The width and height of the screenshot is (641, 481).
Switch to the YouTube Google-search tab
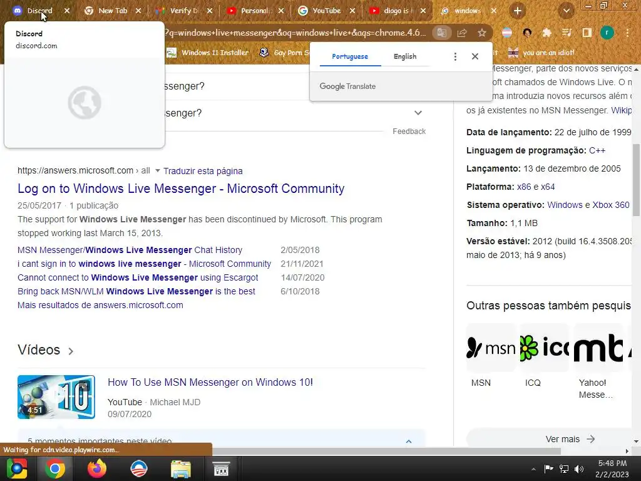tap(326, 11)
